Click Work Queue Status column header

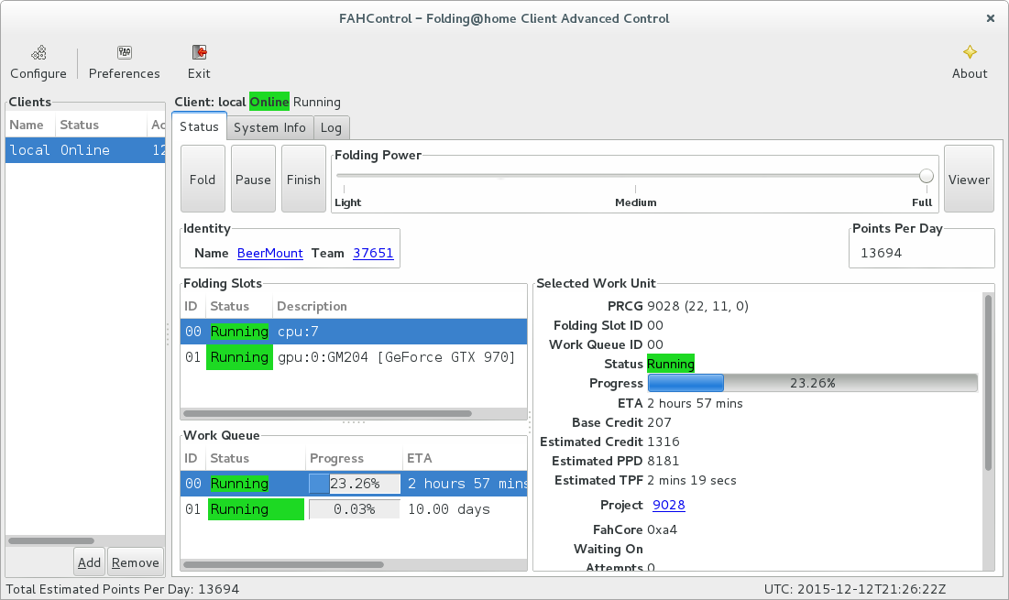tap(256, 458)
